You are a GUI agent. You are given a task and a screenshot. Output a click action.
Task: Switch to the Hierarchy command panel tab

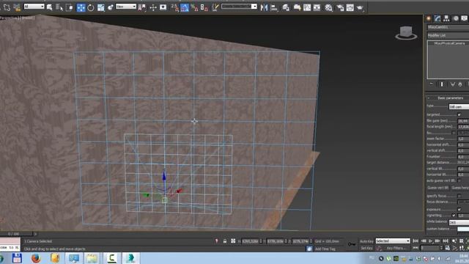pyautogui.click(x=446, y=18)
